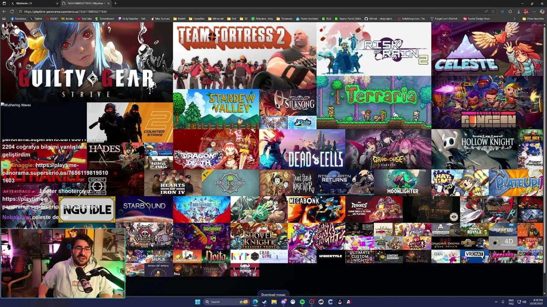The width and height of the screenshot is (547, 307).
Task: Open the Mac Rumors bookmark
Action: click(160, 19)
